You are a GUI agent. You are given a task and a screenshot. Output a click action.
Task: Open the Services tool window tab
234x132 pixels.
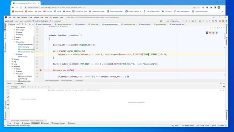[72, 123]
